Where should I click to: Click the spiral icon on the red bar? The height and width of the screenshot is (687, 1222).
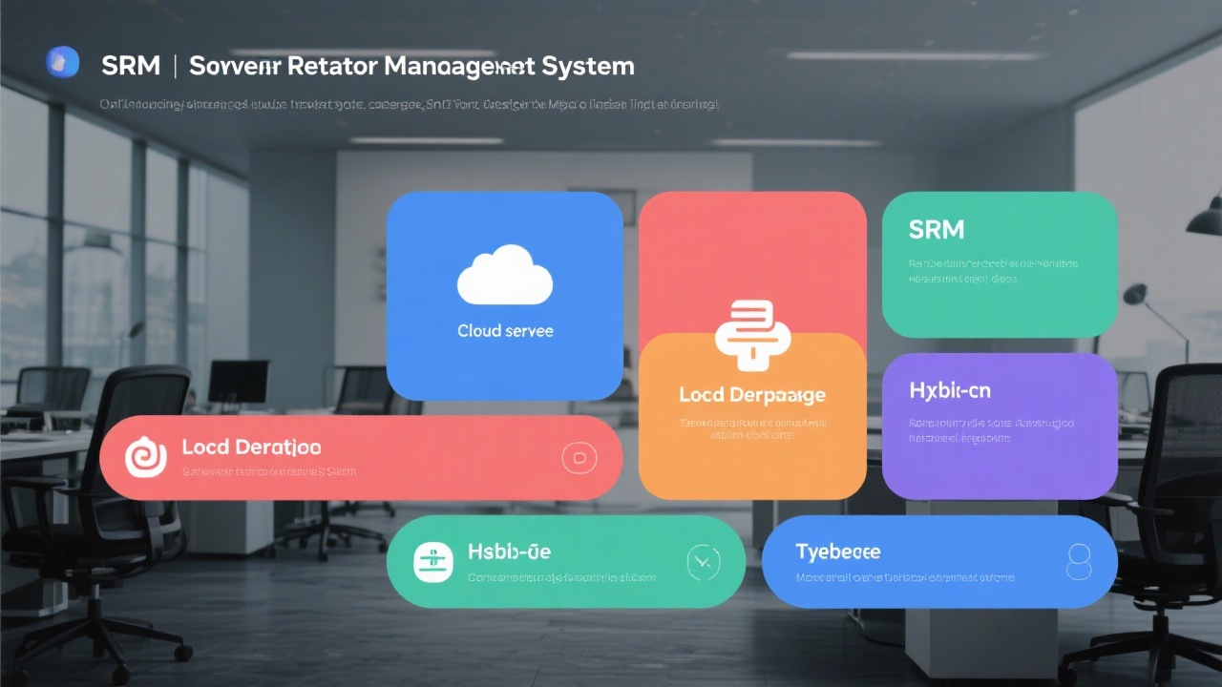[x=146, y=457]
